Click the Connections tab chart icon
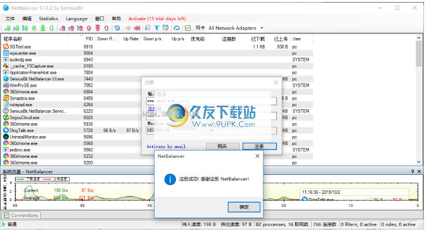Screen dimensions: 426x231 (6, 216)
